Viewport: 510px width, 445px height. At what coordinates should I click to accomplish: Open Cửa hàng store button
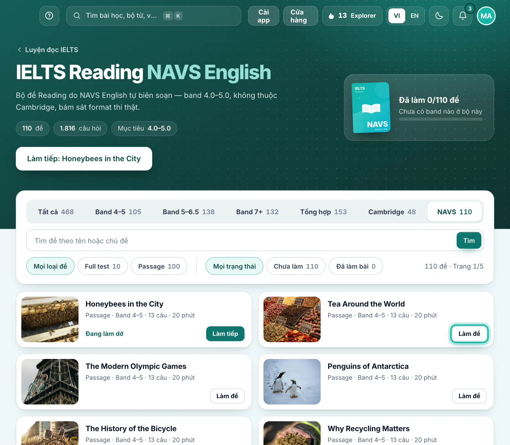tap(300, 16)
